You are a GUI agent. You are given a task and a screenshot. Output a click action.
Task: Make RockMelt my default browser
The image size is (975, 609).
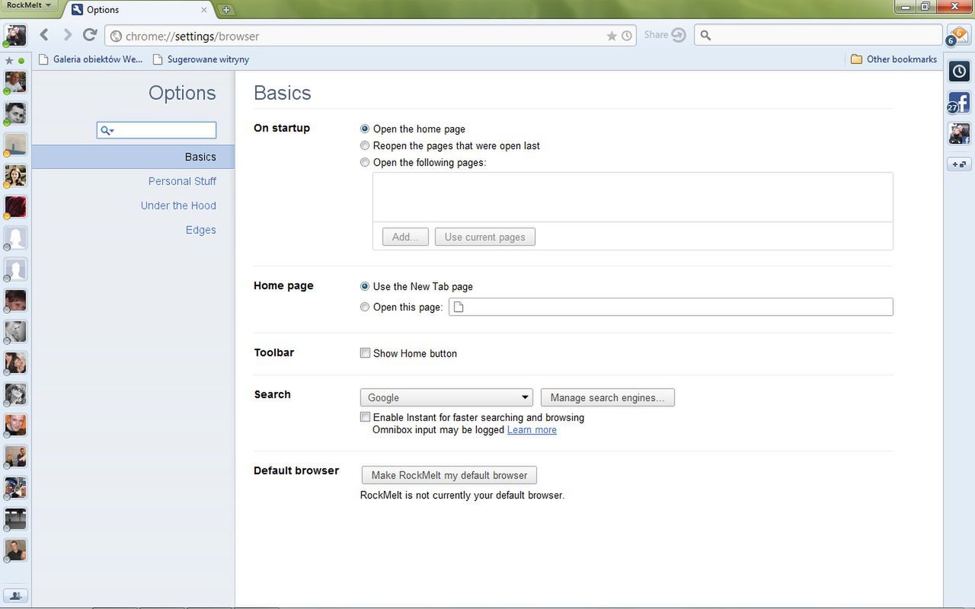[x=449, y=475]
